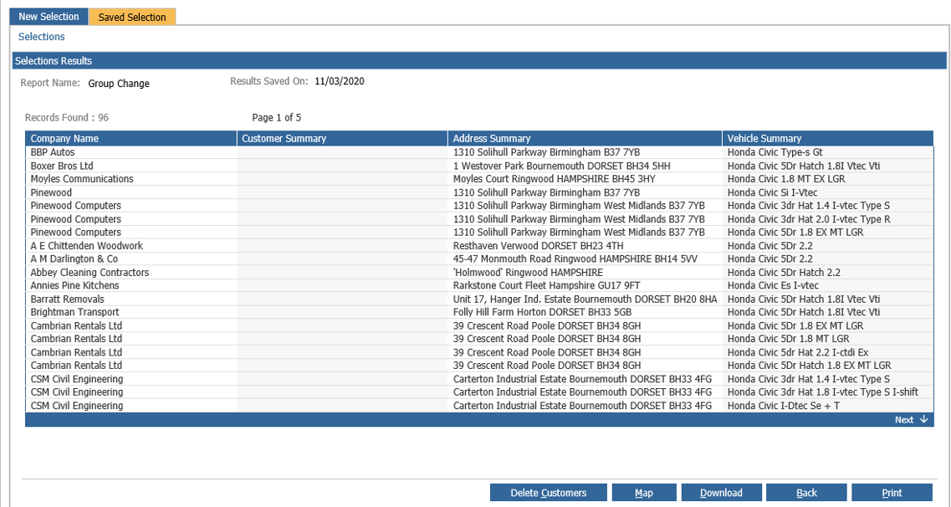Click the 45-47 Monmouth Road address
The image size is (951, 507).
(x=575, y=259)
